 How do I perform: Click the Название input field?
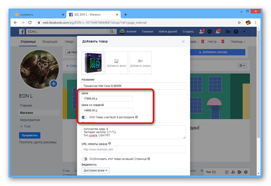pos(133,86)
